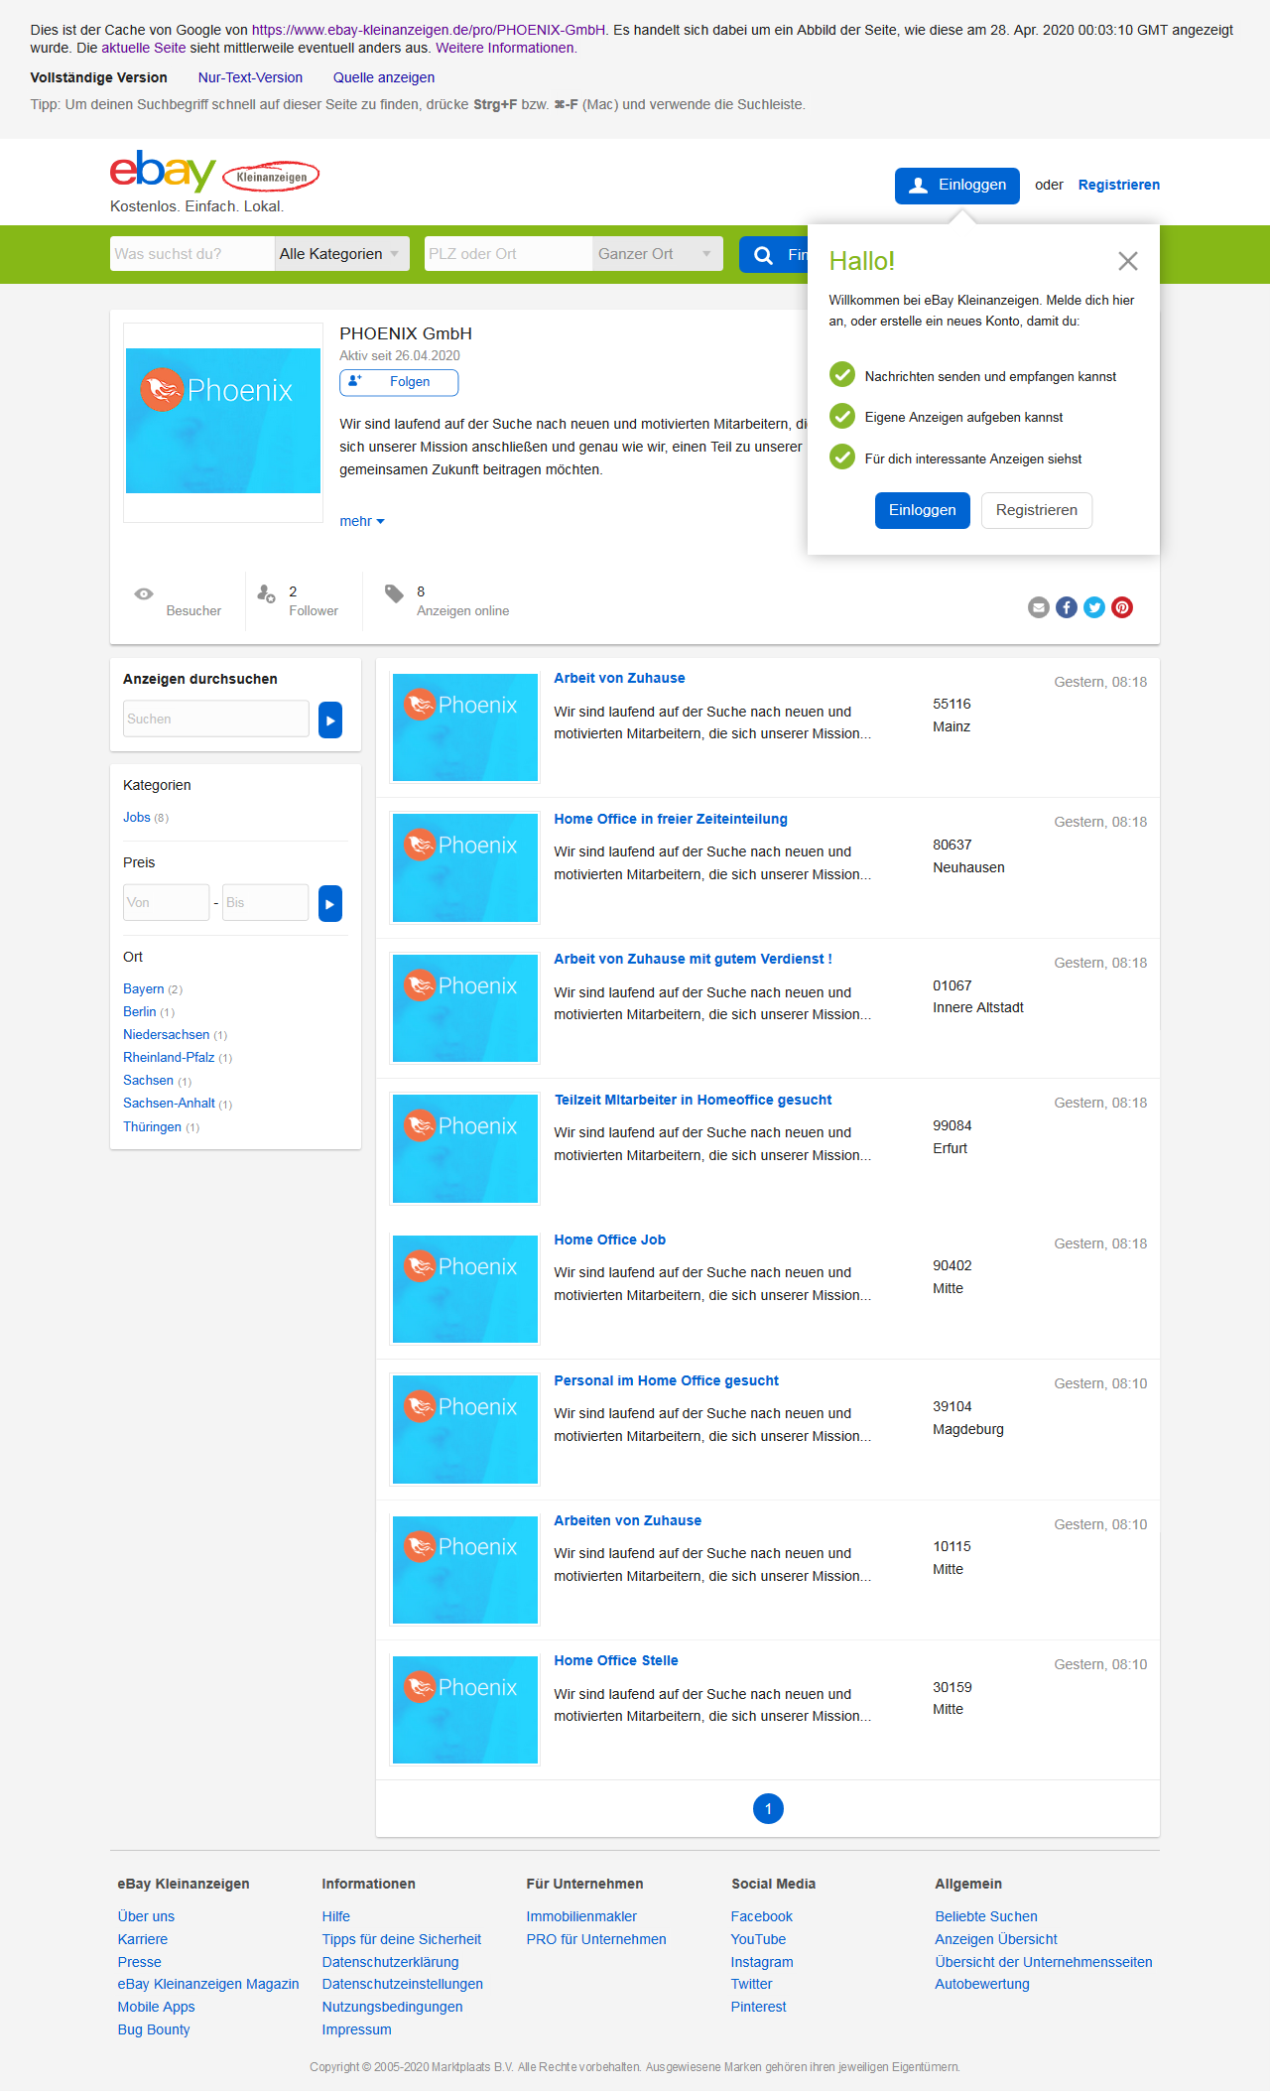
Task: Open Beliebte Suchen footer link
Action: coord(986,1916)
